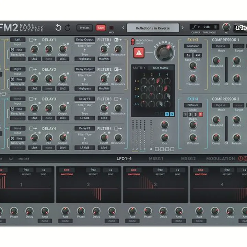This screenshot has width=247, height=247.
Task: Click the undo arrow icon
Action: tap(58, 27)
